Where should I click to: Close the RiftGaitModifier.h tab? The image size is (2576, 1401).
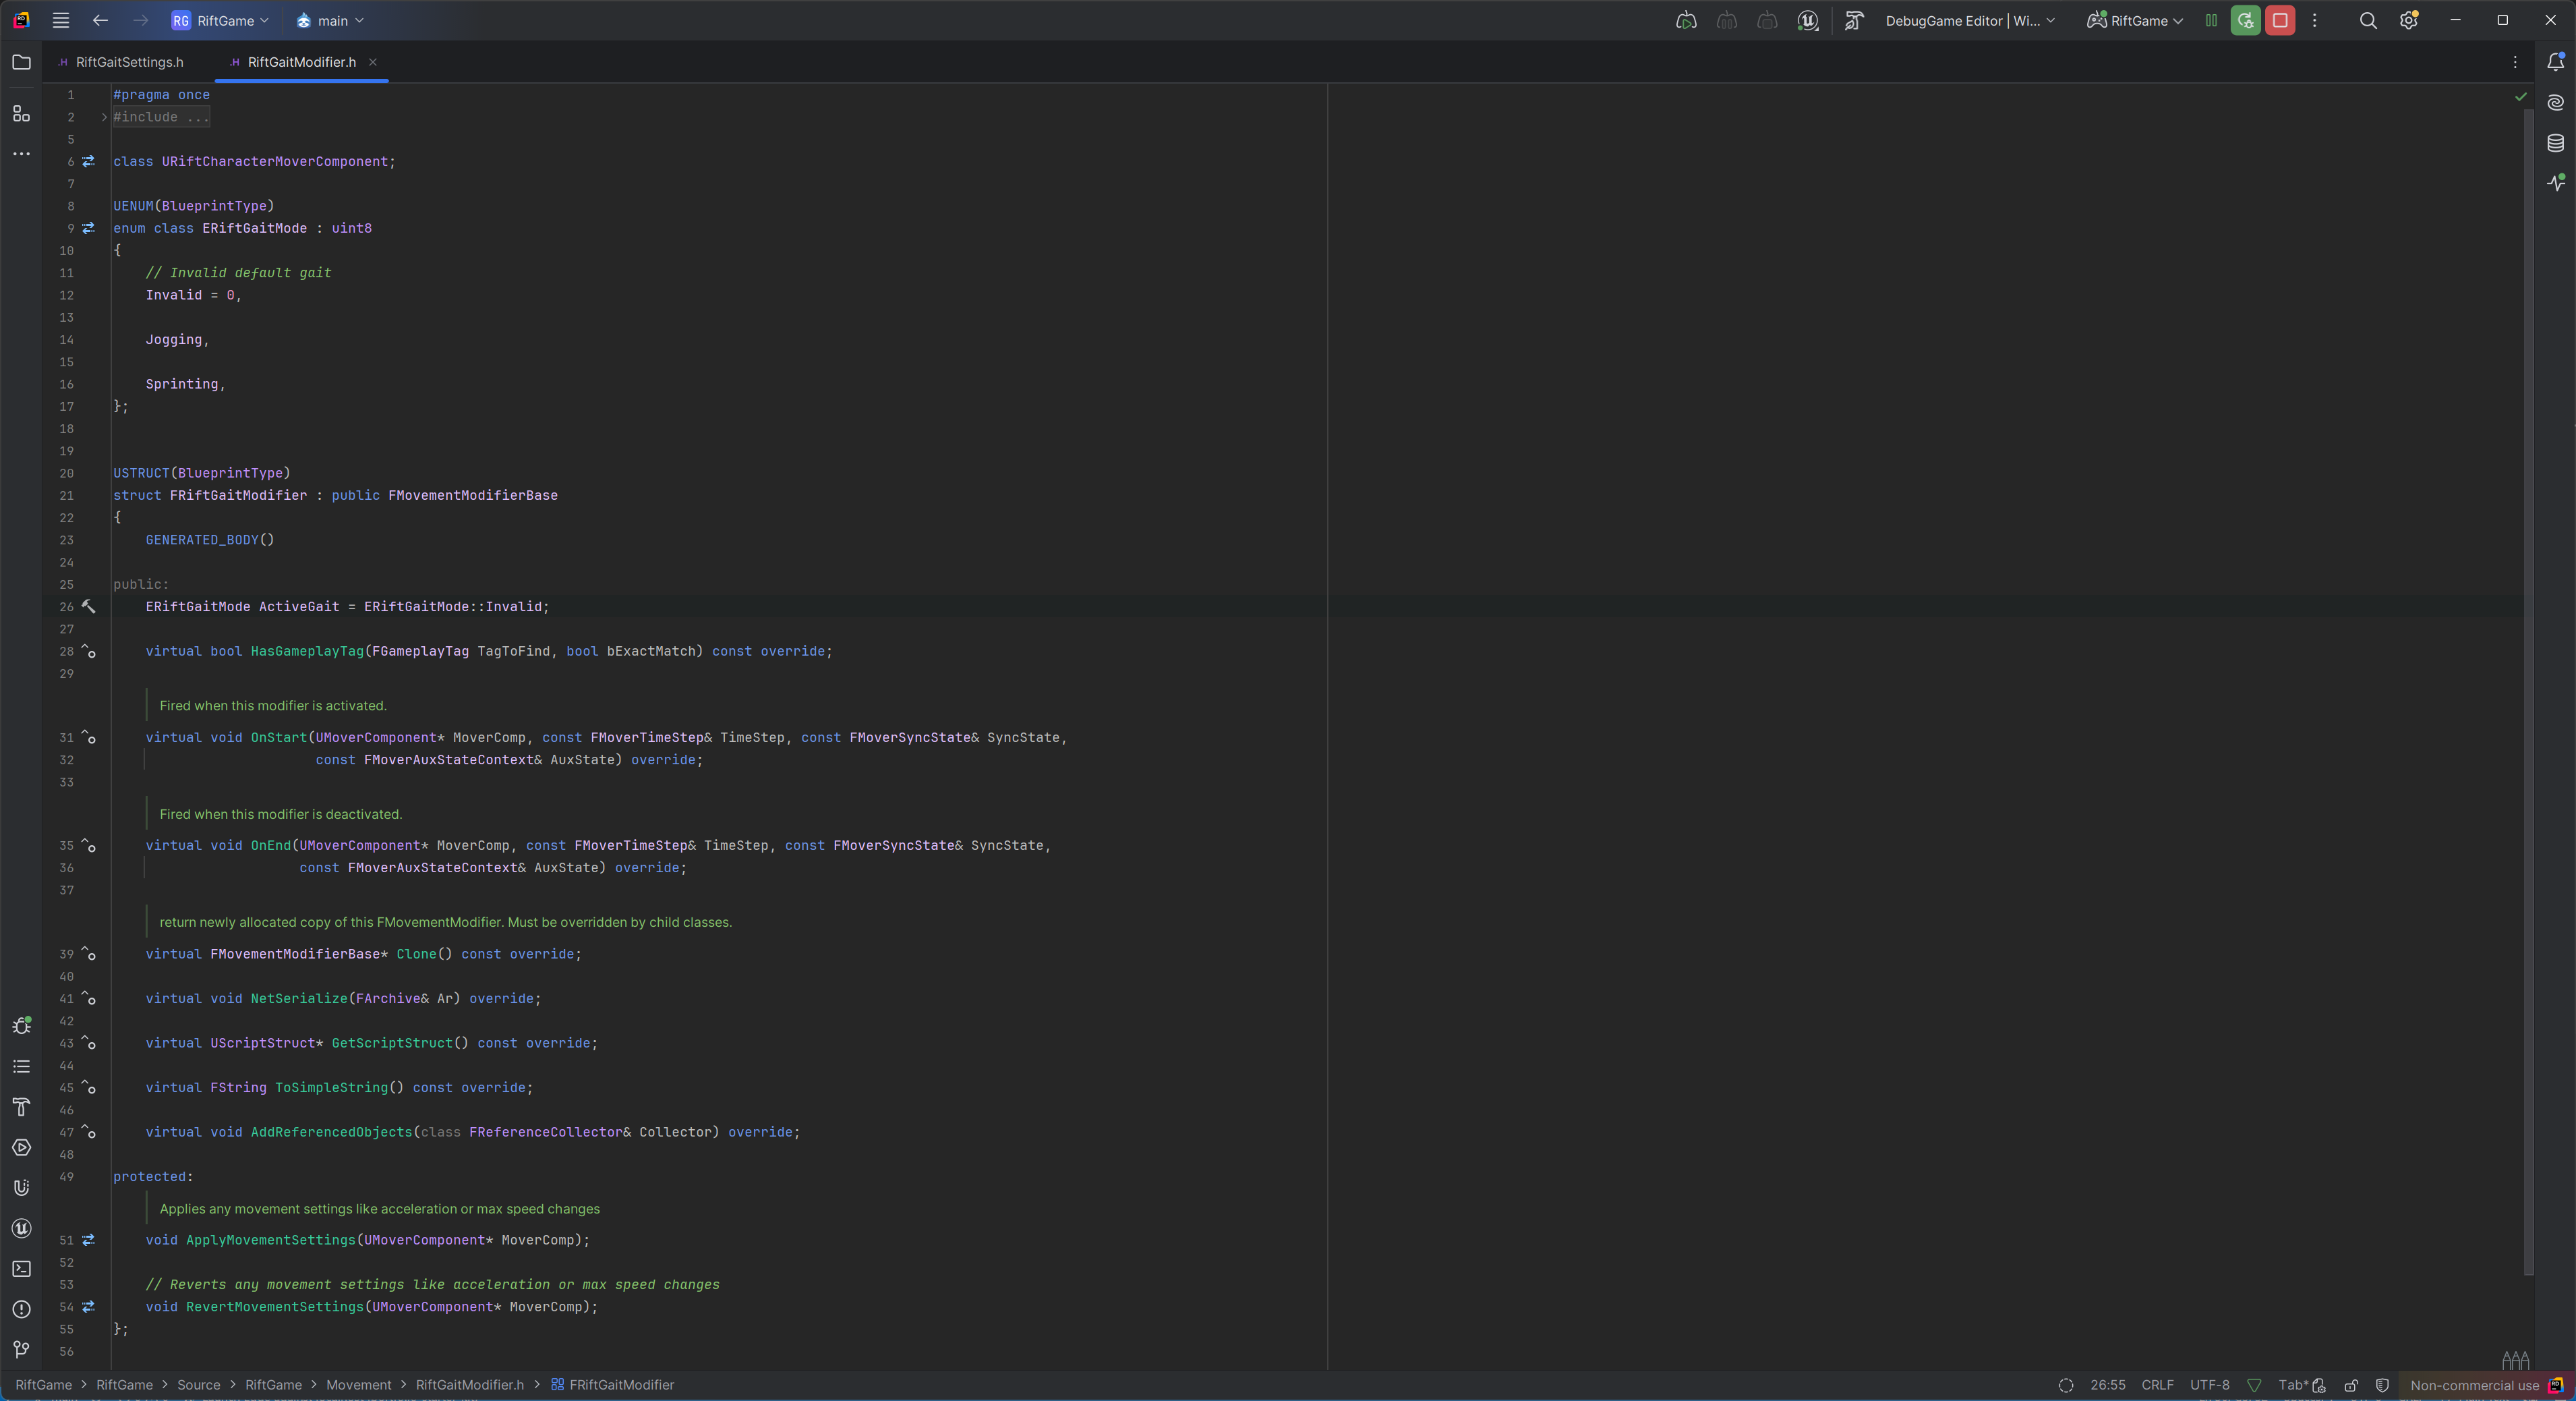(x=373, y=62)
